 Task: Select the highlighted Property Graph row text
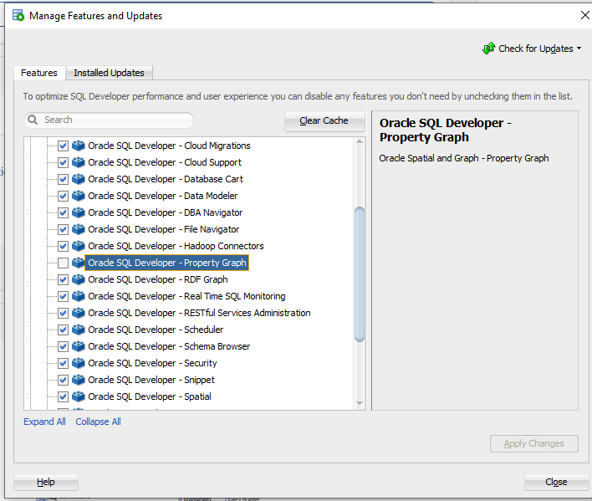click(167, 263)
